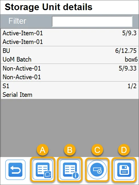Click the blue back arrow button
The height and width of the screenshot is (185, 139).
coord(15,170)
